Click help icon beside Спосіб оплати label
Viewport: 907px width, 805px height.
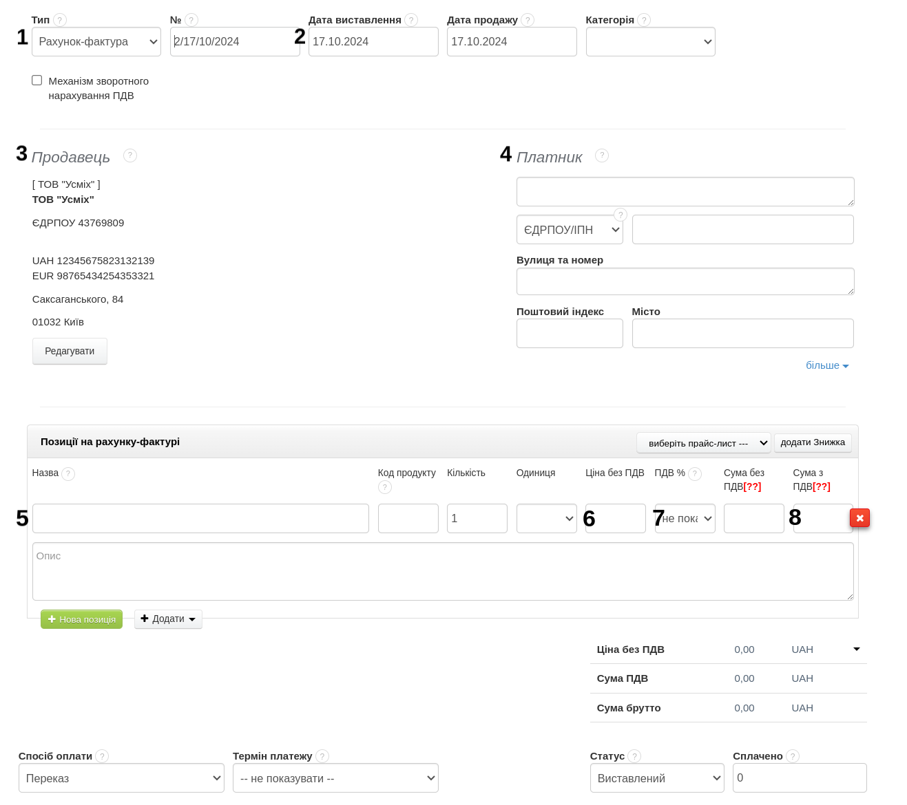102,756
